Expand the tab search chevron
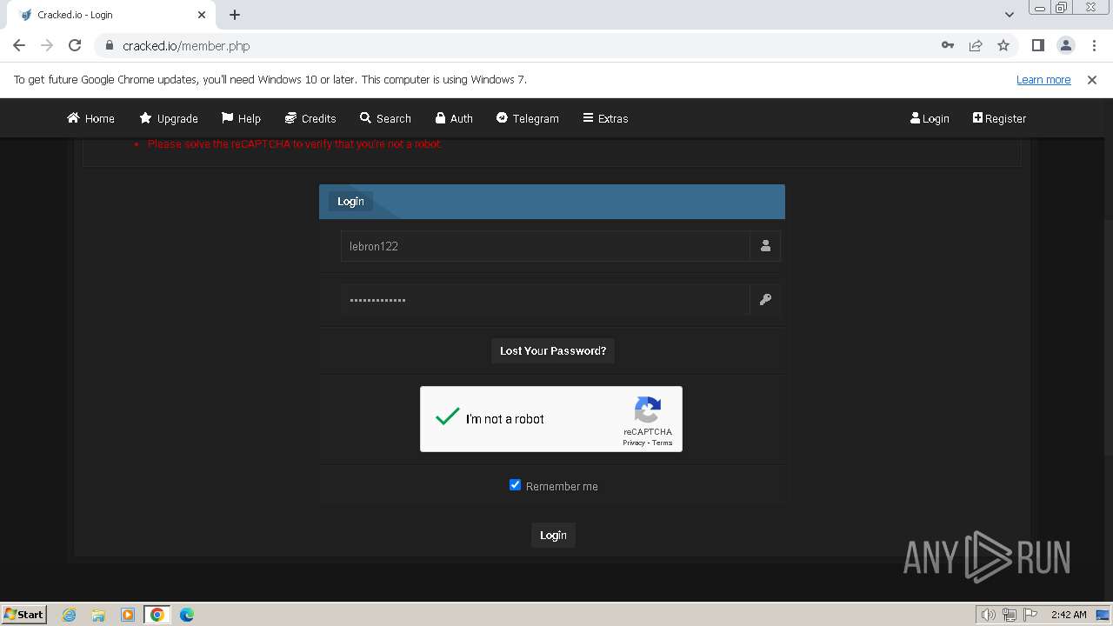This screenshot has width=1113, height=626. pos(1010,15)
